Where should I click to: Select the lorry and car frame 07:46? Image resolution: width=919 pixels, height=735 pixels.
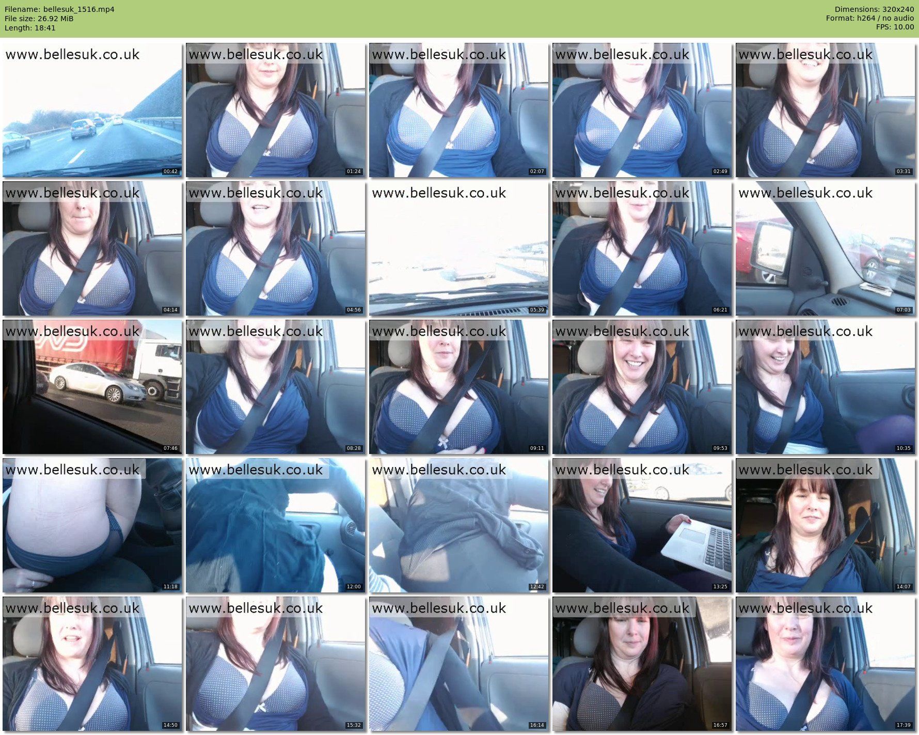coord(92,387)
